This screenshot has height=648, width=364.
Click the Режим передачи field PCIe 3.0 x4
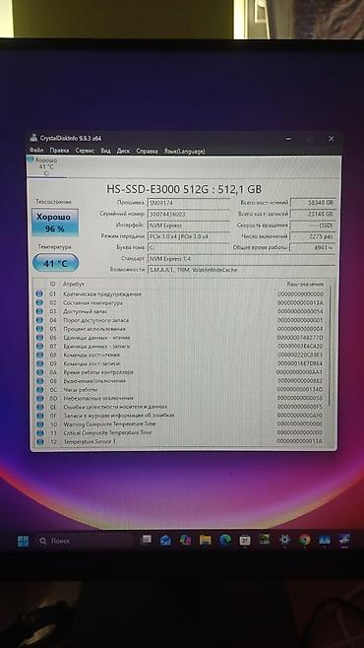click(188, 236)
